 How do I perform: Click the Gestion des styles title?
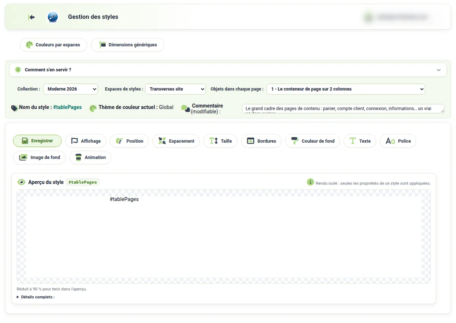[93, 17]
